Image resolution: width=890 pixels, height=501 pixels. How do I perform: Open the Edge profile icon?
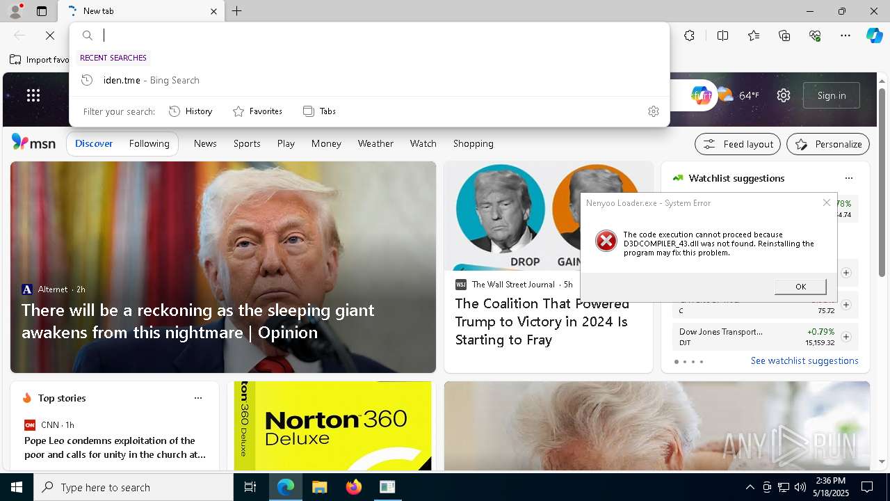15,11
